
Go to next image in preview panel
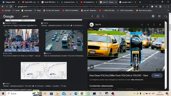click(148, 25)
